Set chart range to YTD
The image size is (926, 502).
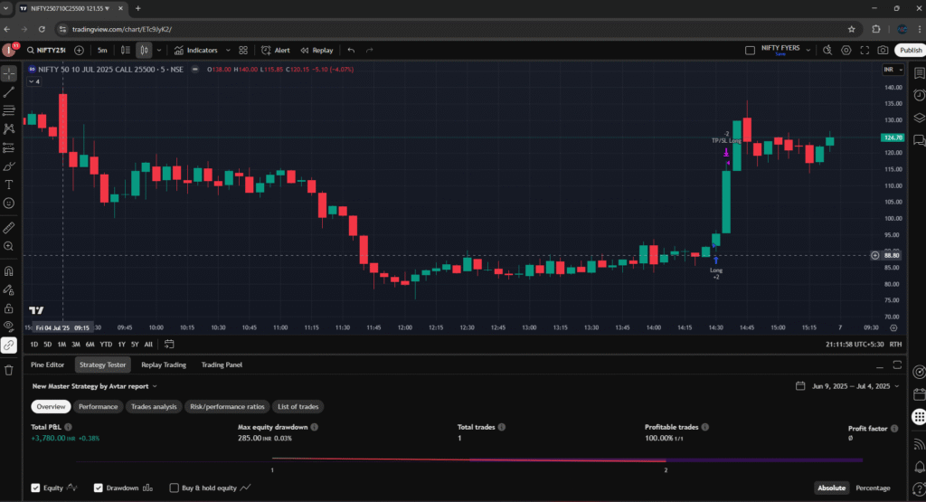106,345
